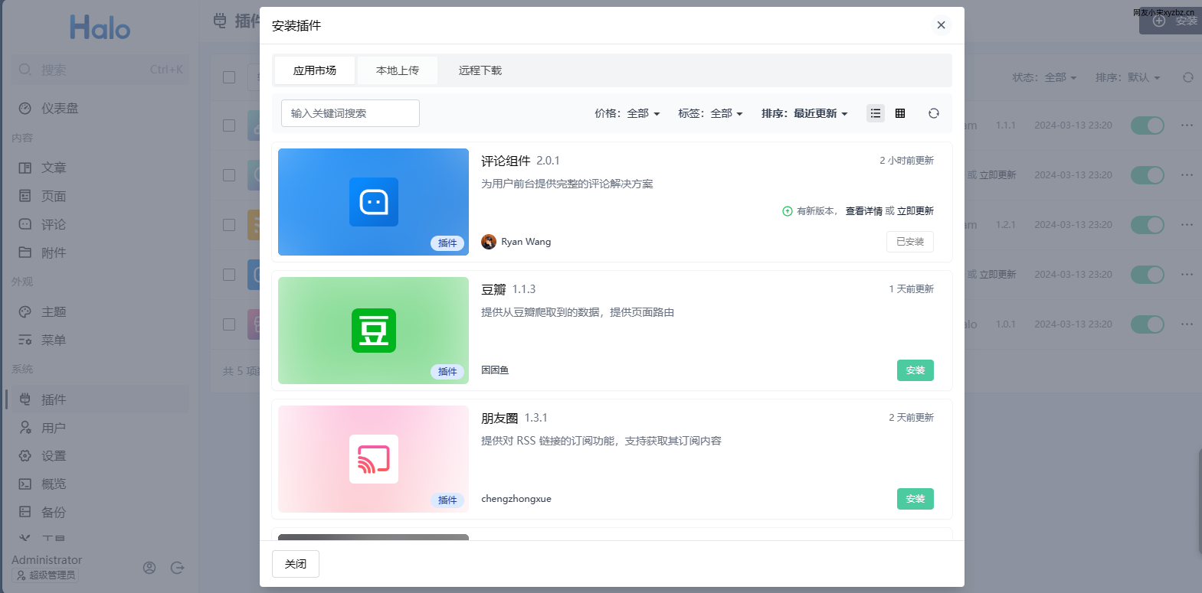
Task: Open the 标签 filter dropdown
Action: pos(710,113)
